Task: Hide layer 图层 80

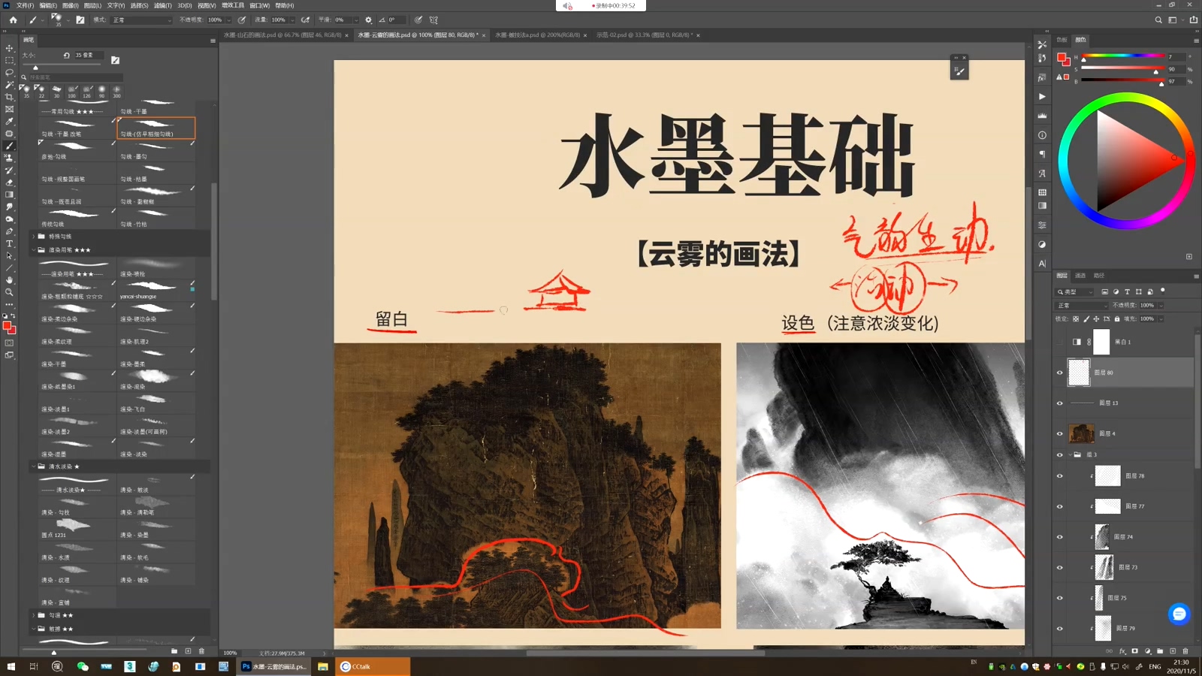Action: [x=1060, y=373]
